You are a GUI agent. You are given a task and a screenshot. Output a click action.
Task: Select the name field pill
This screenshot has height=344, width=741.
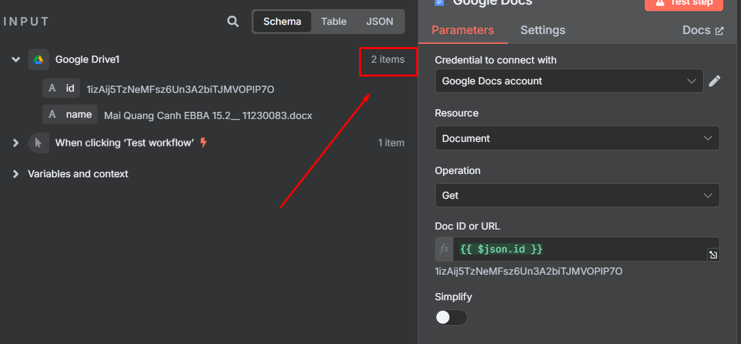[70, 114]
